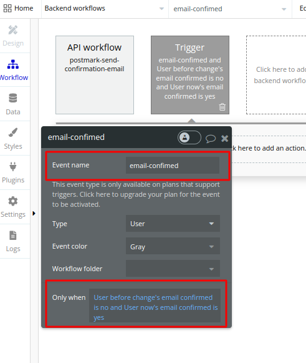Click here to add an action
Screen dimensions: 306x363
(269, 148)
